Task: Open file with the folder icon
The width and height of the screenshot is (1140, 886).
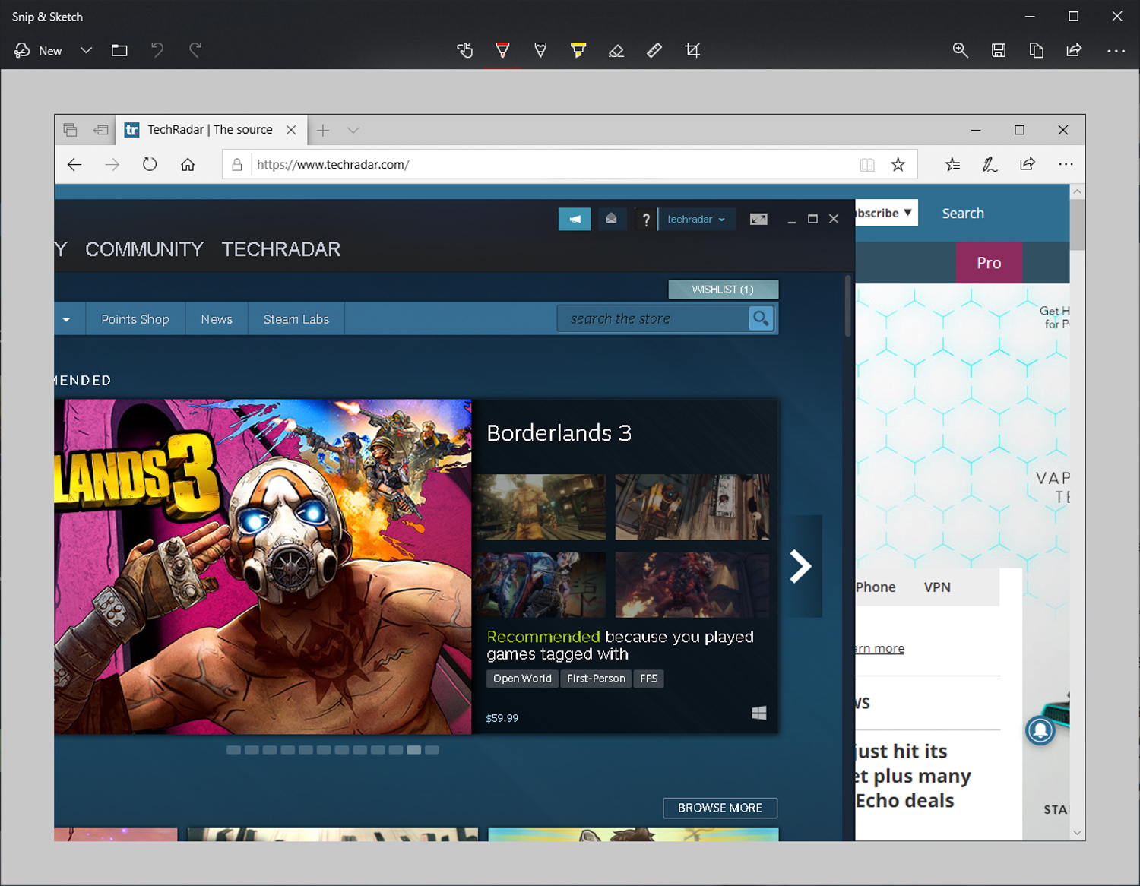Action: (119, 51)
